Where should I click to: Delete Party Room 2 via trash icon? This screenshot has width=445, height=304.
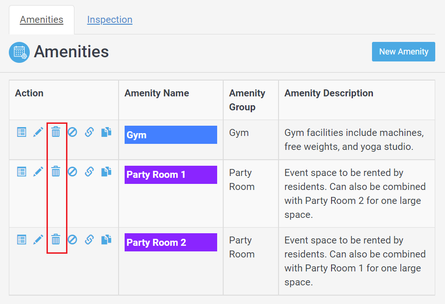pos(56,239)
